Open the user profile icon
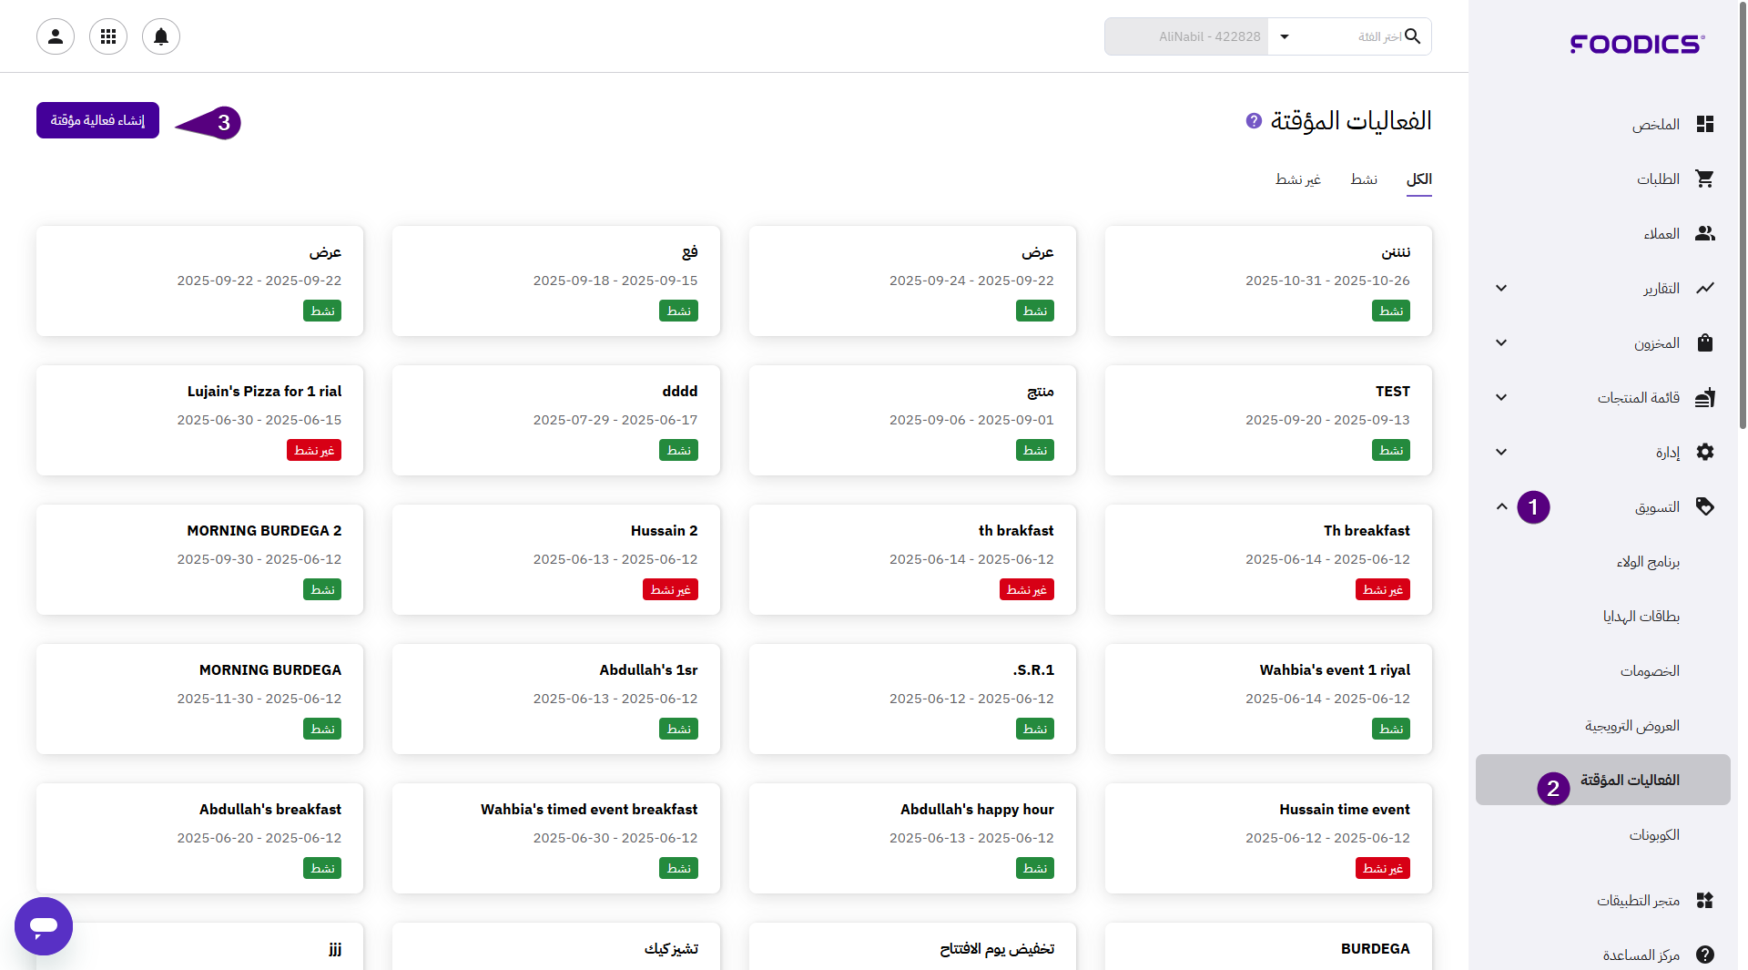 tap(56, 36)
